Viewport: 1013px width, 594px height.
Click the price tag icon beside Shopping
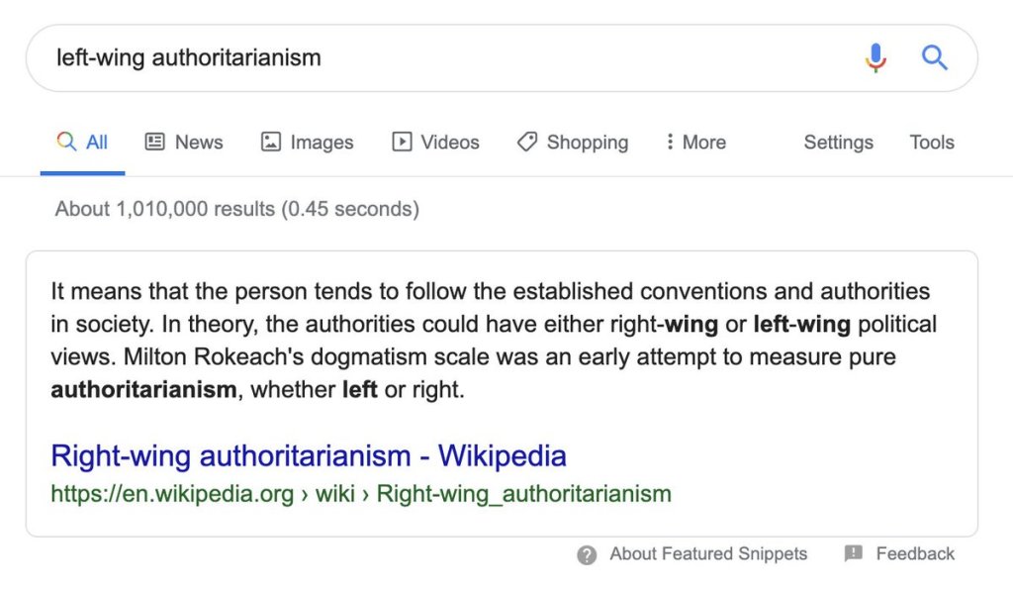pos(527,142)
